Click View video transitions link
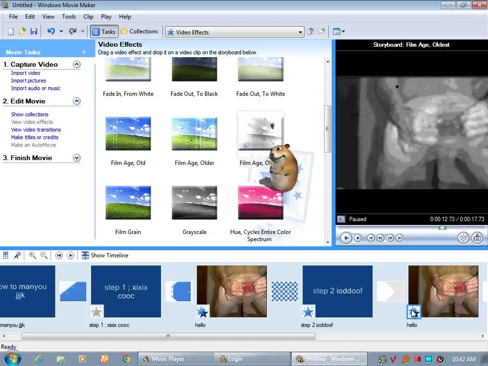488x366 pixels. pos(36,130)
